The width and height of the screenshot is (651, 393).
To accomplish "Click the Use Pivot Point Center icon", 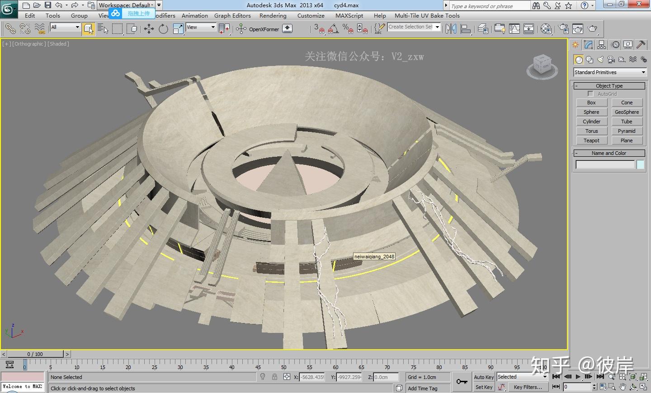I will coord(224,29).
